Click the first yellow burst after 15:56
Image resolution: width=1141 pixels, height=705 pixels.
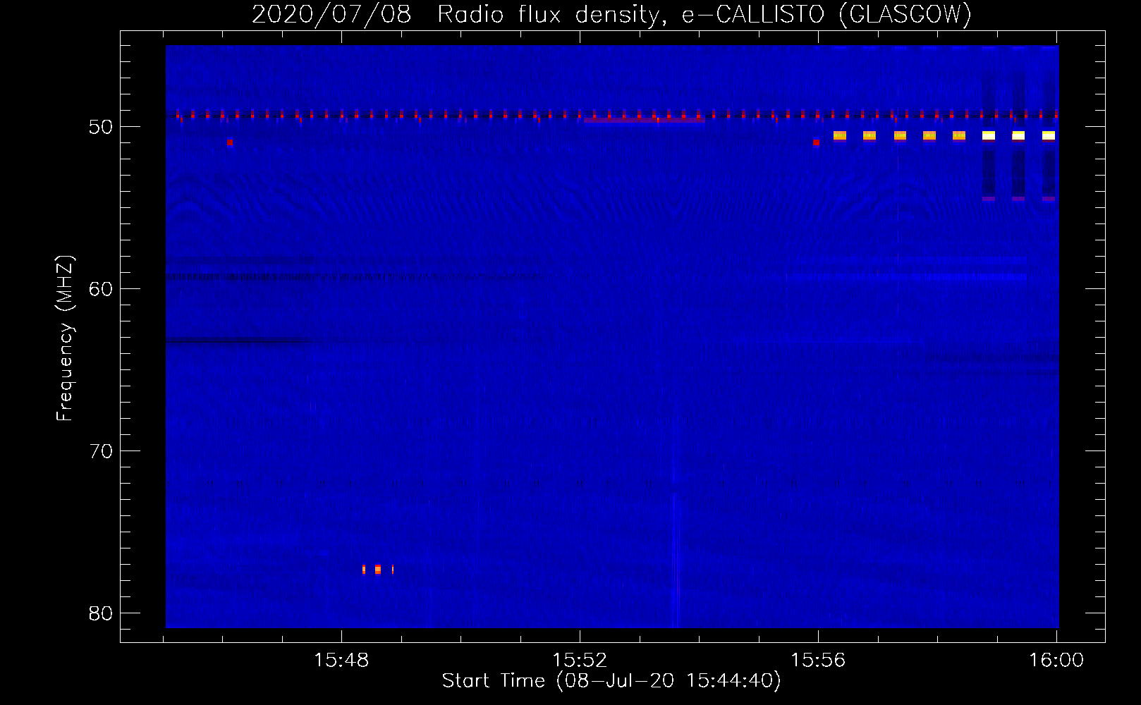pyautogui.click(x=839, y=135)
